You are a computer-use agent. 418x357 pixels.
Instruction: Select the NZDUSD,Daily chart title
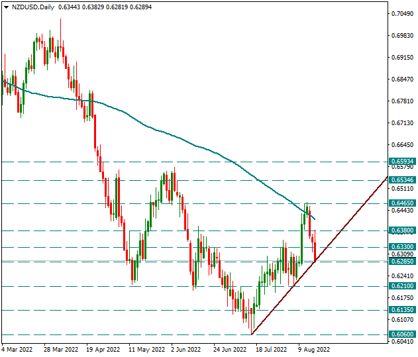[x=33, y=7]
